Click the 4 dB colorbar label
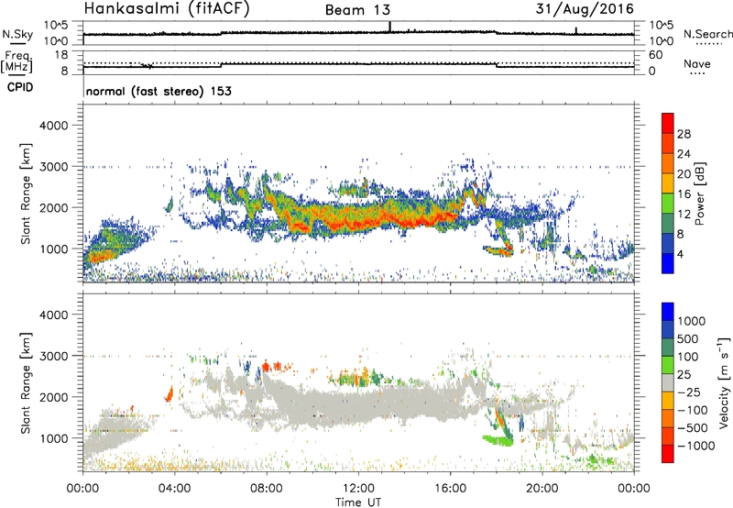Screen dimensions: 733x508 coord(680,254)
